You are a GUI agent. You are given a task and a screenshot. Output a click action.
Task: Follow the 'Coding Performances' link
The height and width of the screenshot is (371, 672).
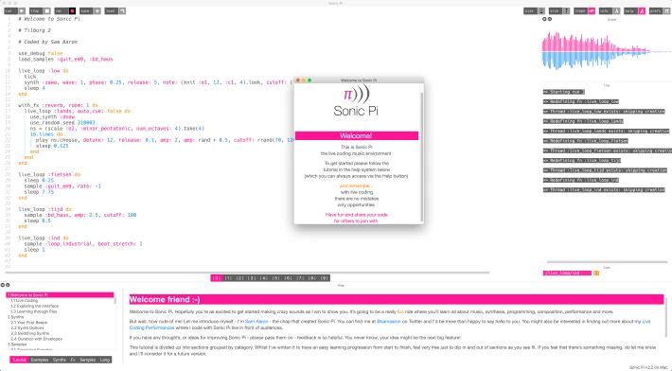151,327
